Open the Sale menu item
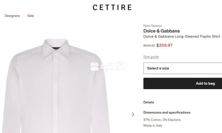222x133 pixels. (x=31, y=16)
